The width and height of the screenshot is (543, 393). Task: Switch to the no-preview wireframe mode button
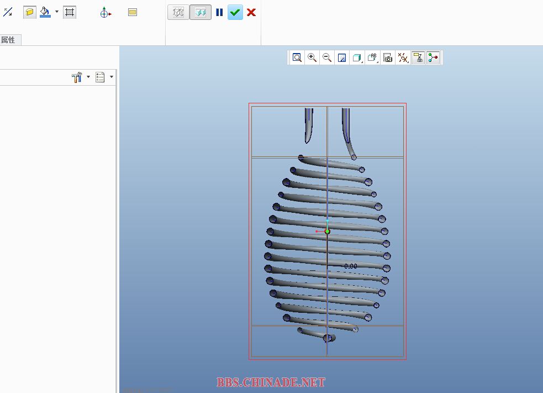pos(178,12)
